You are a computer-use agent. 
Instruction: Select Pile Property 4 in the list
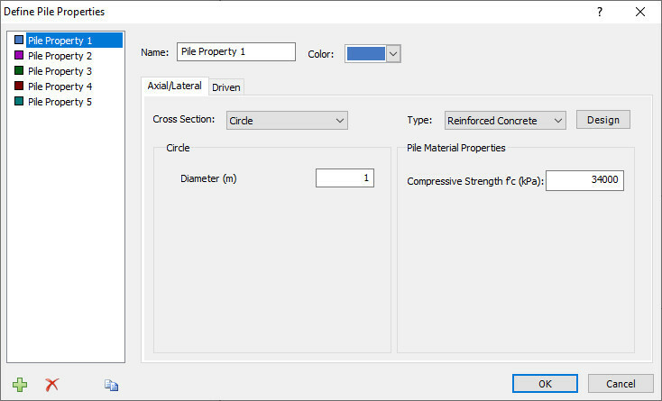60,87
